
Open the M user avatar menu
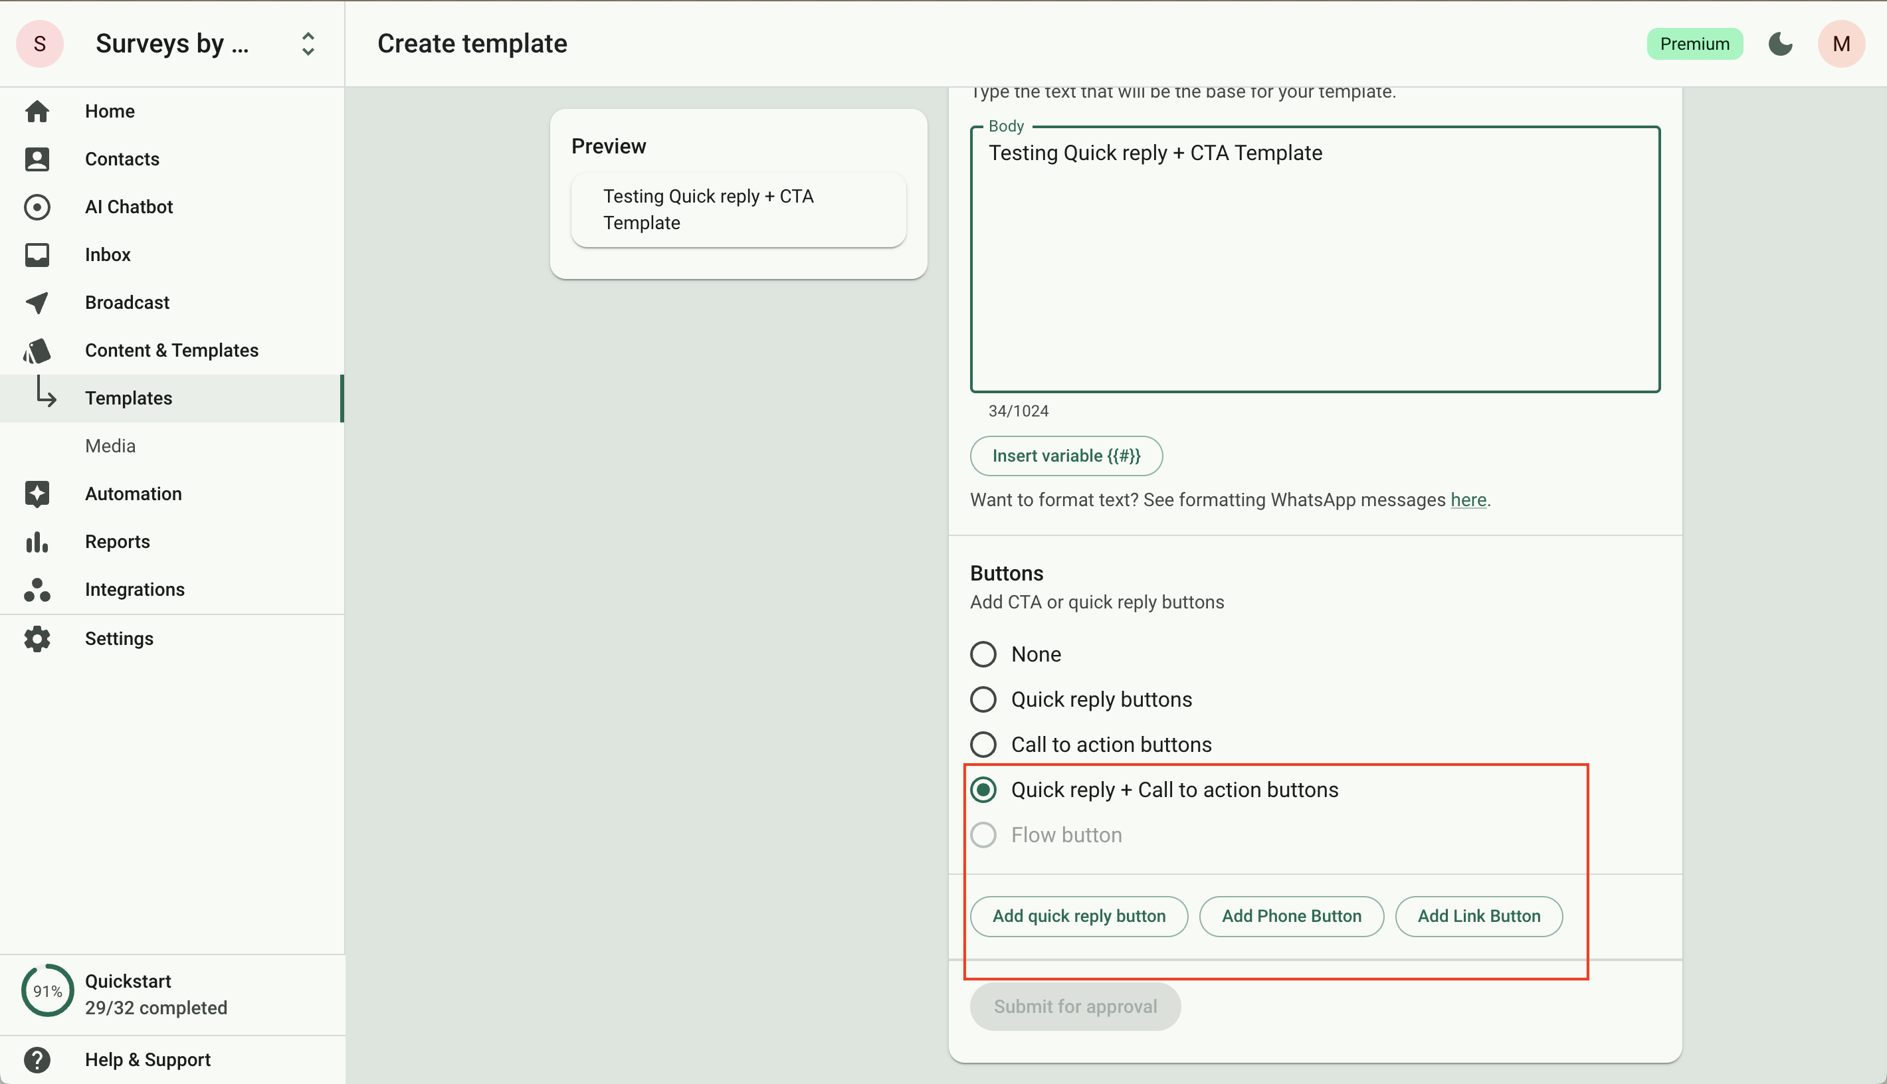(1841, 44)
